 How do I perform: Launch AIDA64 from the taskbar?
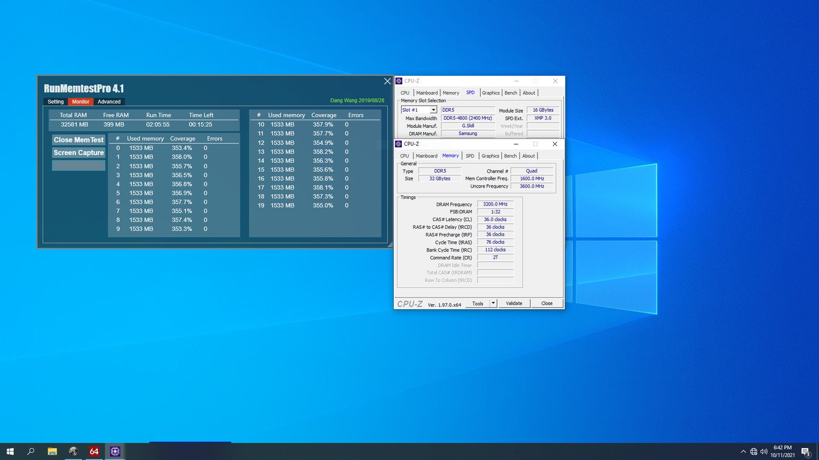pos(94,451)
